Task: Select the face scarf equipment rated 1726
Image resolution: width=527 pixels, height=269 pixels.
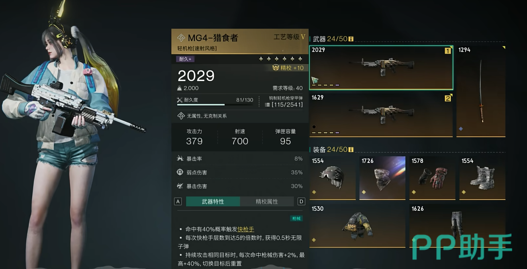Action: point(382,178)
